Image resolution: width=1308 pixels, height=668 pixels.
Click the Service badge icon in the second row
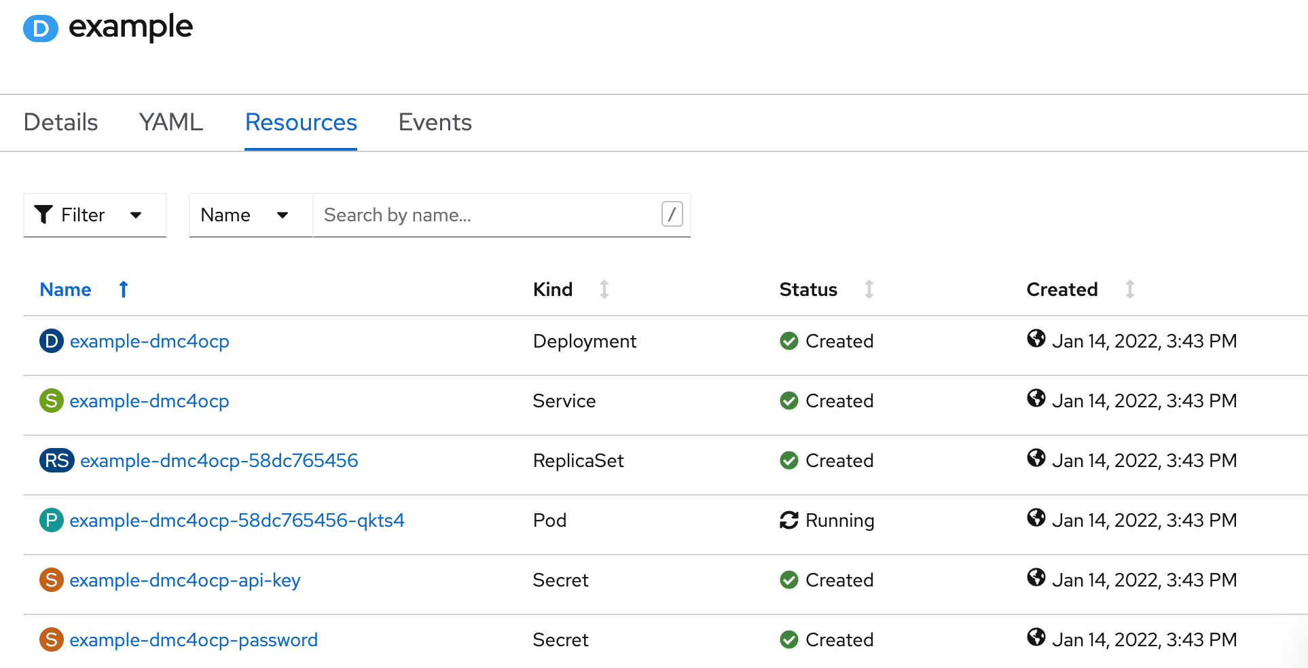[x=51, y=401]
